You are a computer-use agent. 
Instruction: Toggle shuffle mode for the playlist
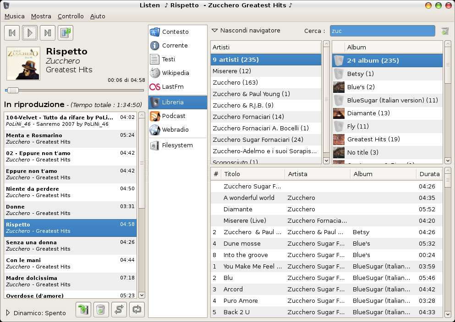click(x=119, y=310)
